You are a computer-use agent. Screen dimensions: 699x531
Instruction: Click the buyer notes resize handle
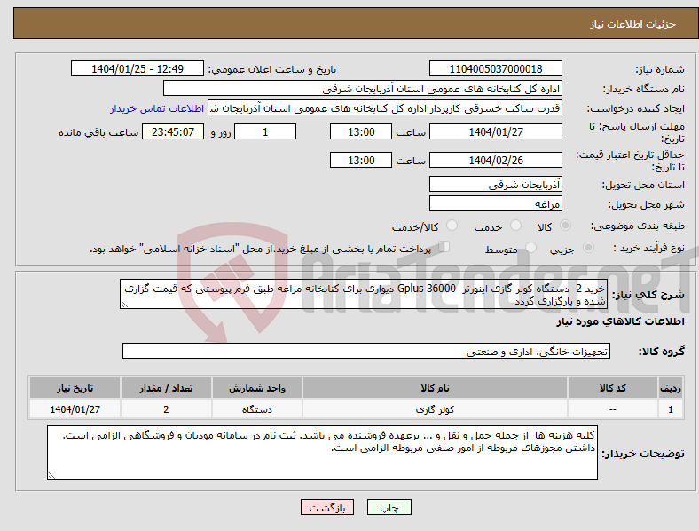(51, 476)
